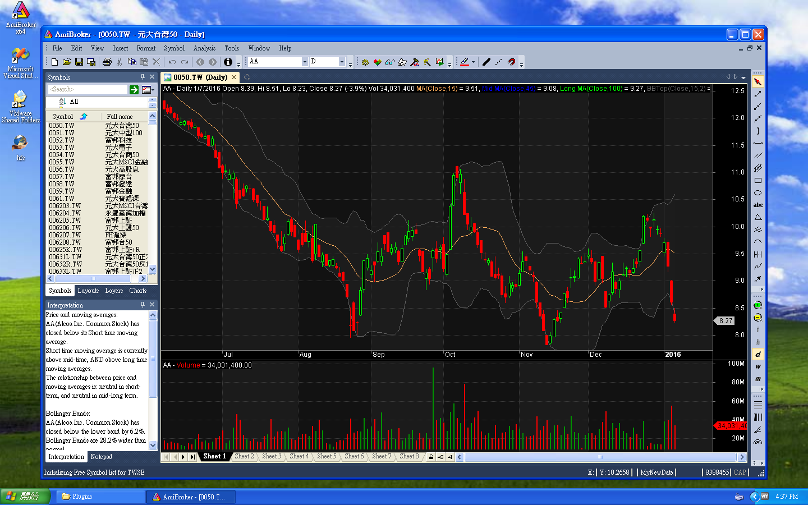Select the ellipse drawing tool
This screenshot has width=808, height=505.
click(758, 192)
